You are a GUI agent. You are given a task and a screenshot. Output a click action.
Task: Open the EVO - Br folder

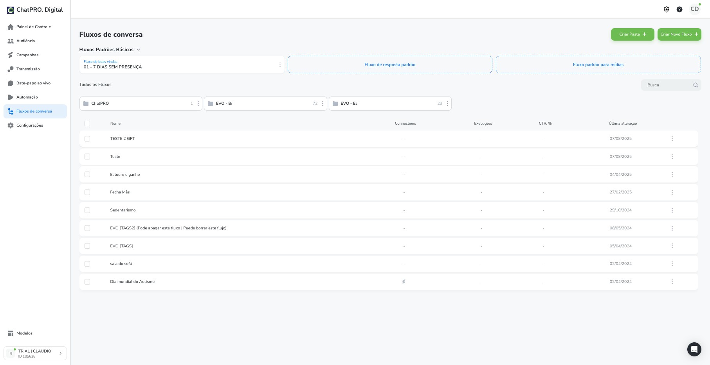click(265, 104)
